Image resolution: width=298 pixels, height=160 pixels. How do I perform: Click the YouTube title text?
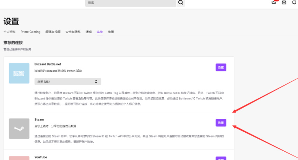click(41, 157)
